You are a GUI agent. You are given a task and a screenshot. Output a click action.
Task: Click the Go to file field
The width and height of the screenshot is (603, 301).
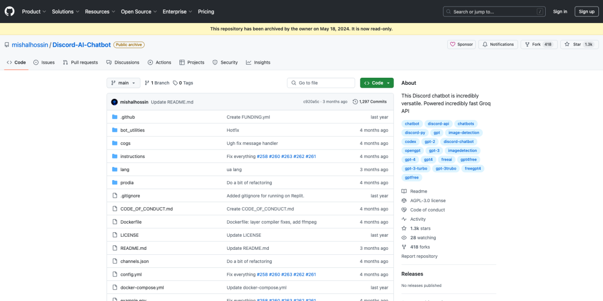pos(322,83)
